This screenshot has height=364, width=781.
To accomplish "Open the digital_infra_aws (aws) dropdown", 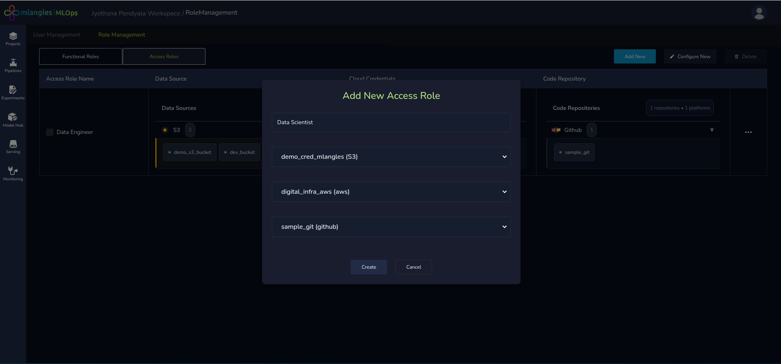I will (391, 192).
